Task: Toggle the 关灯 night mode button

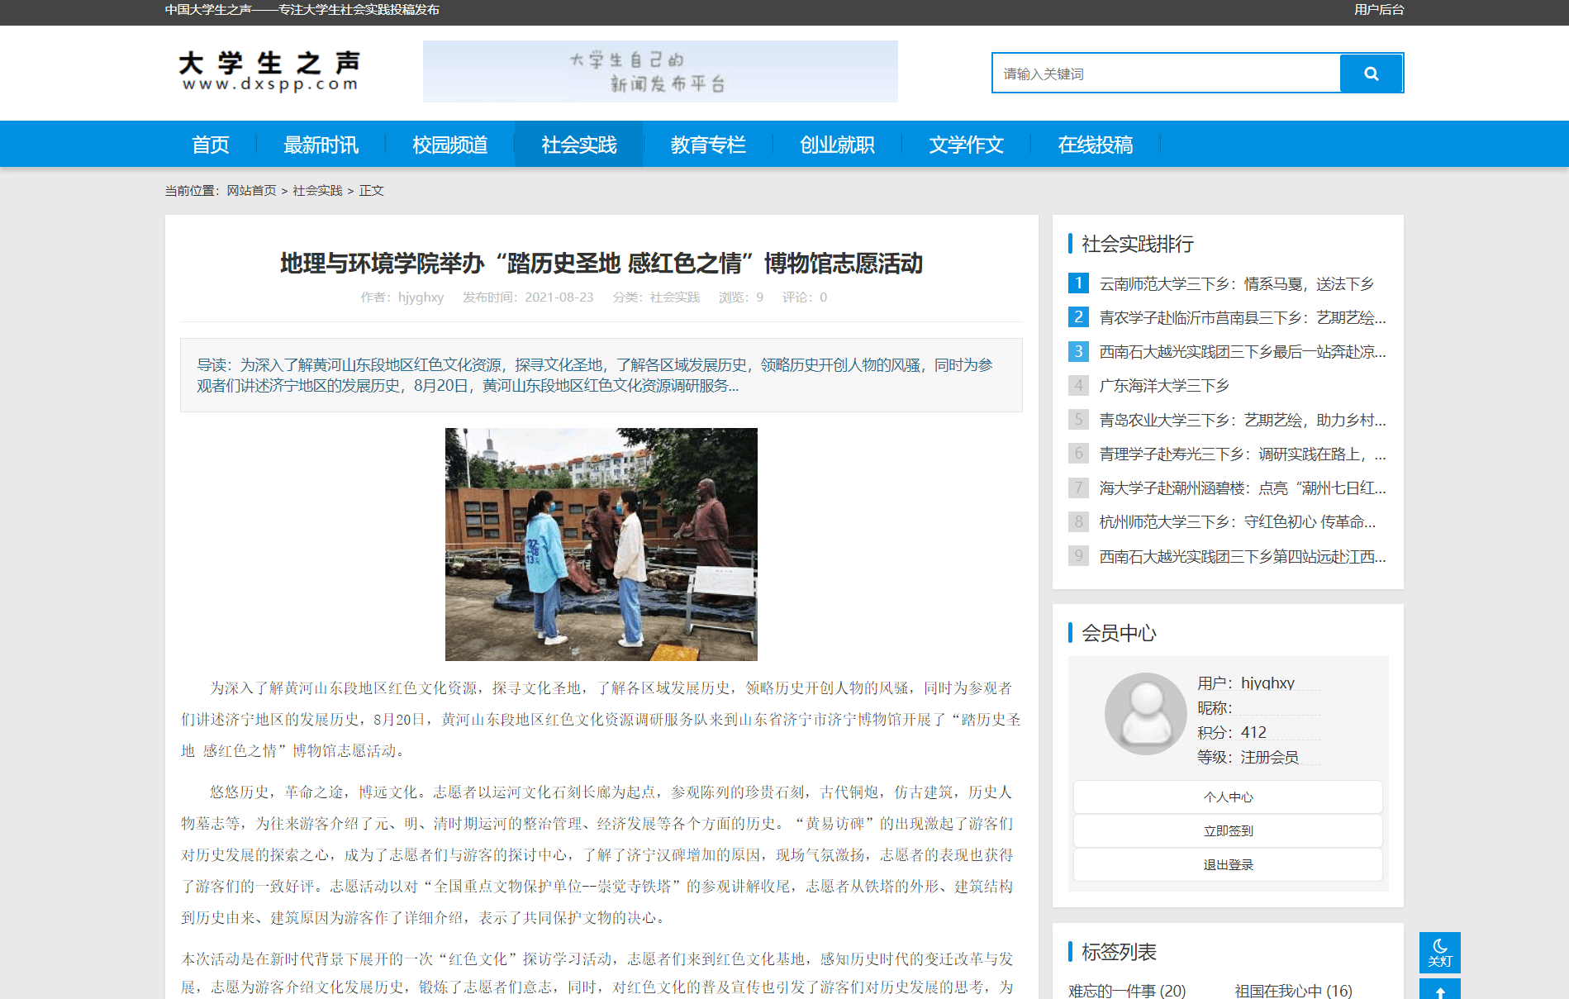Action: (x=1439, y=953)
